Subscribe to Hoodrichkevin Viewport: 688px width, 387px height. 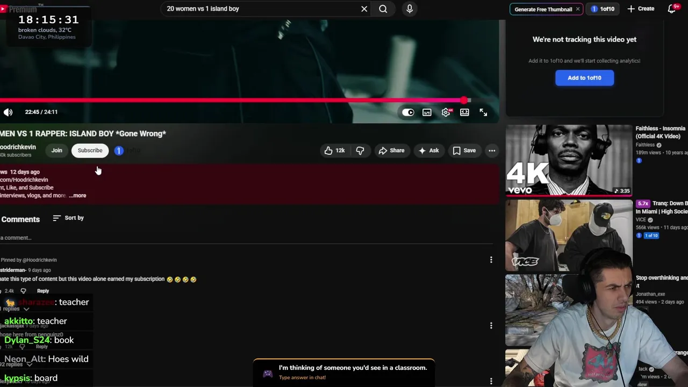point(90,150)
